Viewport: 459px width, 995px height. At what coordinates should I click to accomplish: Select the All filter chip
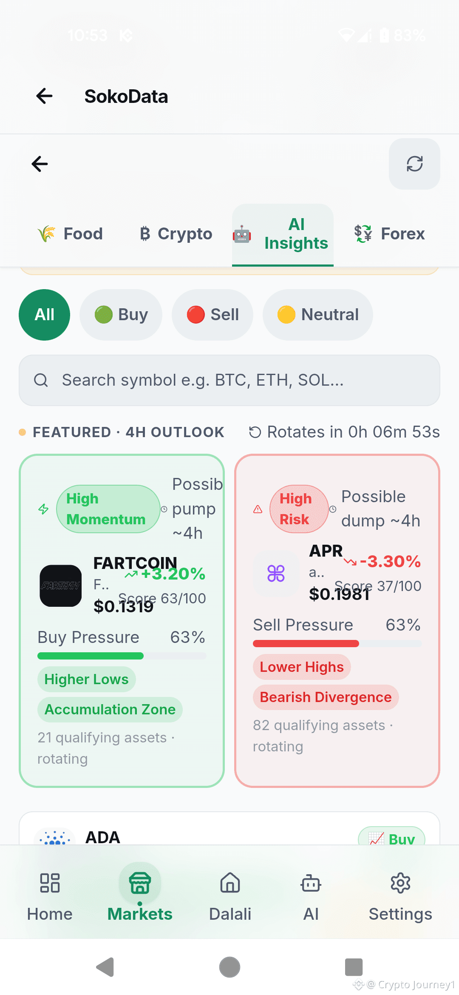[44, 315]
